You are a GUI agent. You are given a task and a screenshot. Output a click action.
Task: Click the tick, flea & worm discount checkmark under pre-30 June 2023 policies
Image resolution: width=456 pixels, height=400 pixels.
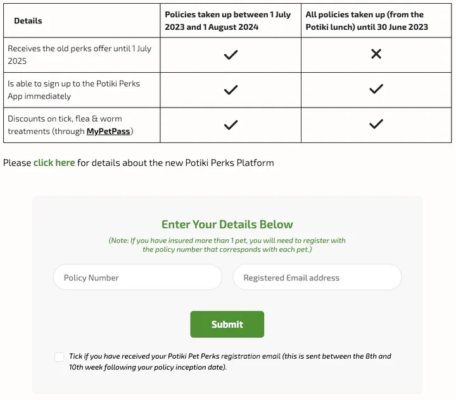pyautogui.click(x=376, y=124)
